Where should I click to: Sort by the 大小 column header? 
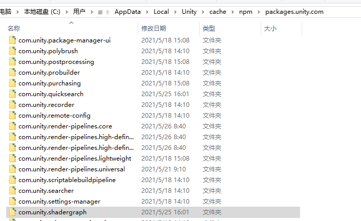point(270,29)
